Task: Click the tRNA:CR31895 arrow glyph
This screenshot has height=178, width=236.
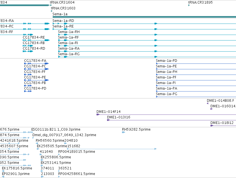Action: (189, 5)
